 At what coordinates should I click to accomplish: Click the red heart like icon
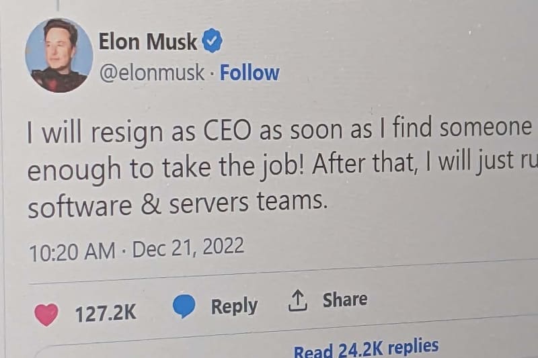point(46,314)
